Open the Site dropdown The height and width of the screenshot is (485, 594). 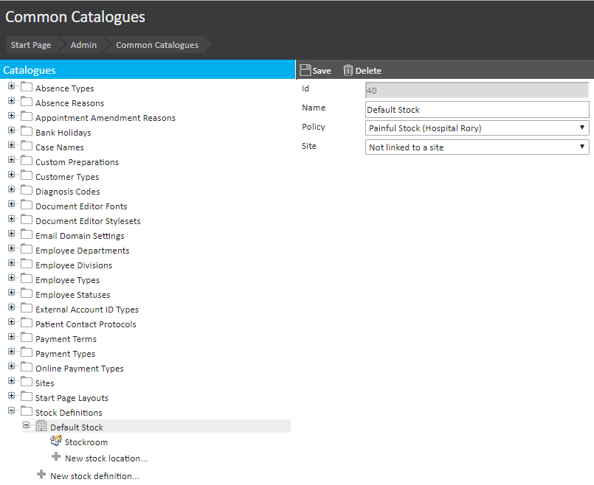[477, 147]
